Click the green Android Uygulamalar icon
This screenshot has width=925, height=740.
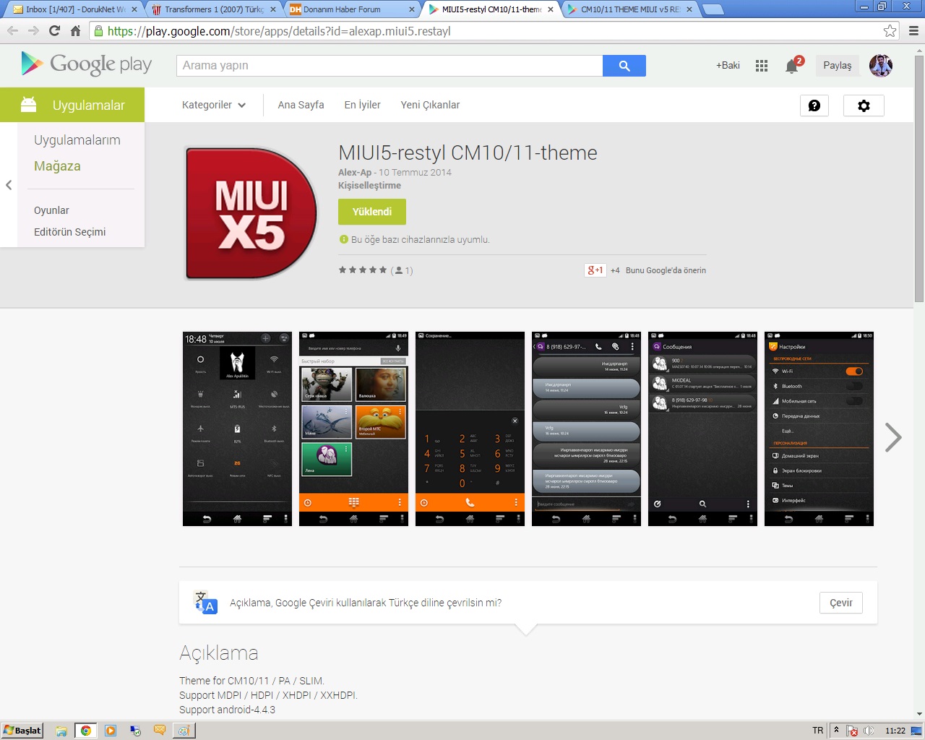pyautogui.click(x=29, y=105)
